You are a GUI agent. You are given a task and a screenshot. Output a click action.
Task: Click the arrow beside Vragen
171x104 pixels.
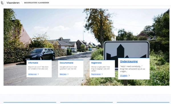129,75
